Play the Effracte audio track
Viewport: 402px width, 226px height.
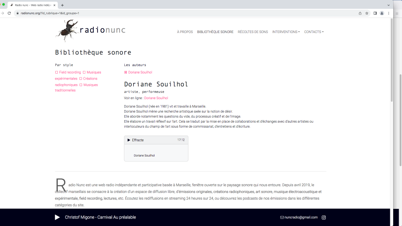click(129, 140)
